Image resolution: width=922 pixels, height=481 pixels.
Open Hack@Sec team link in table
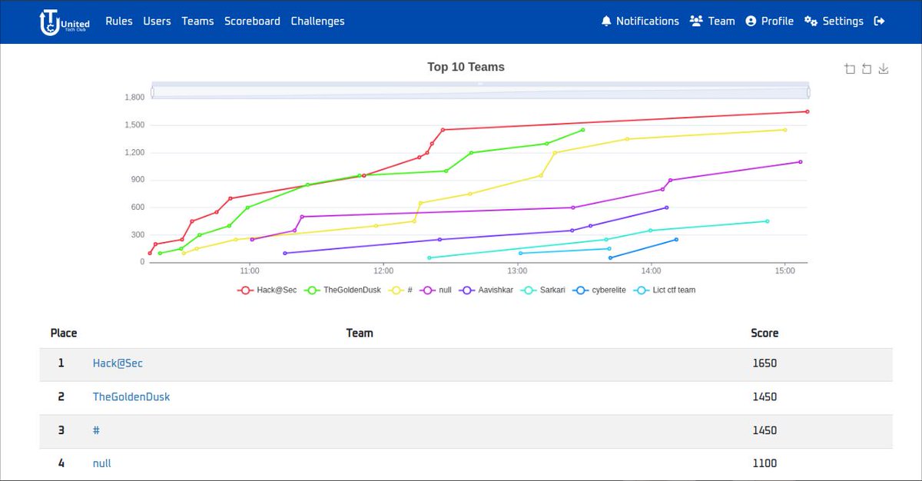point(118,363)
